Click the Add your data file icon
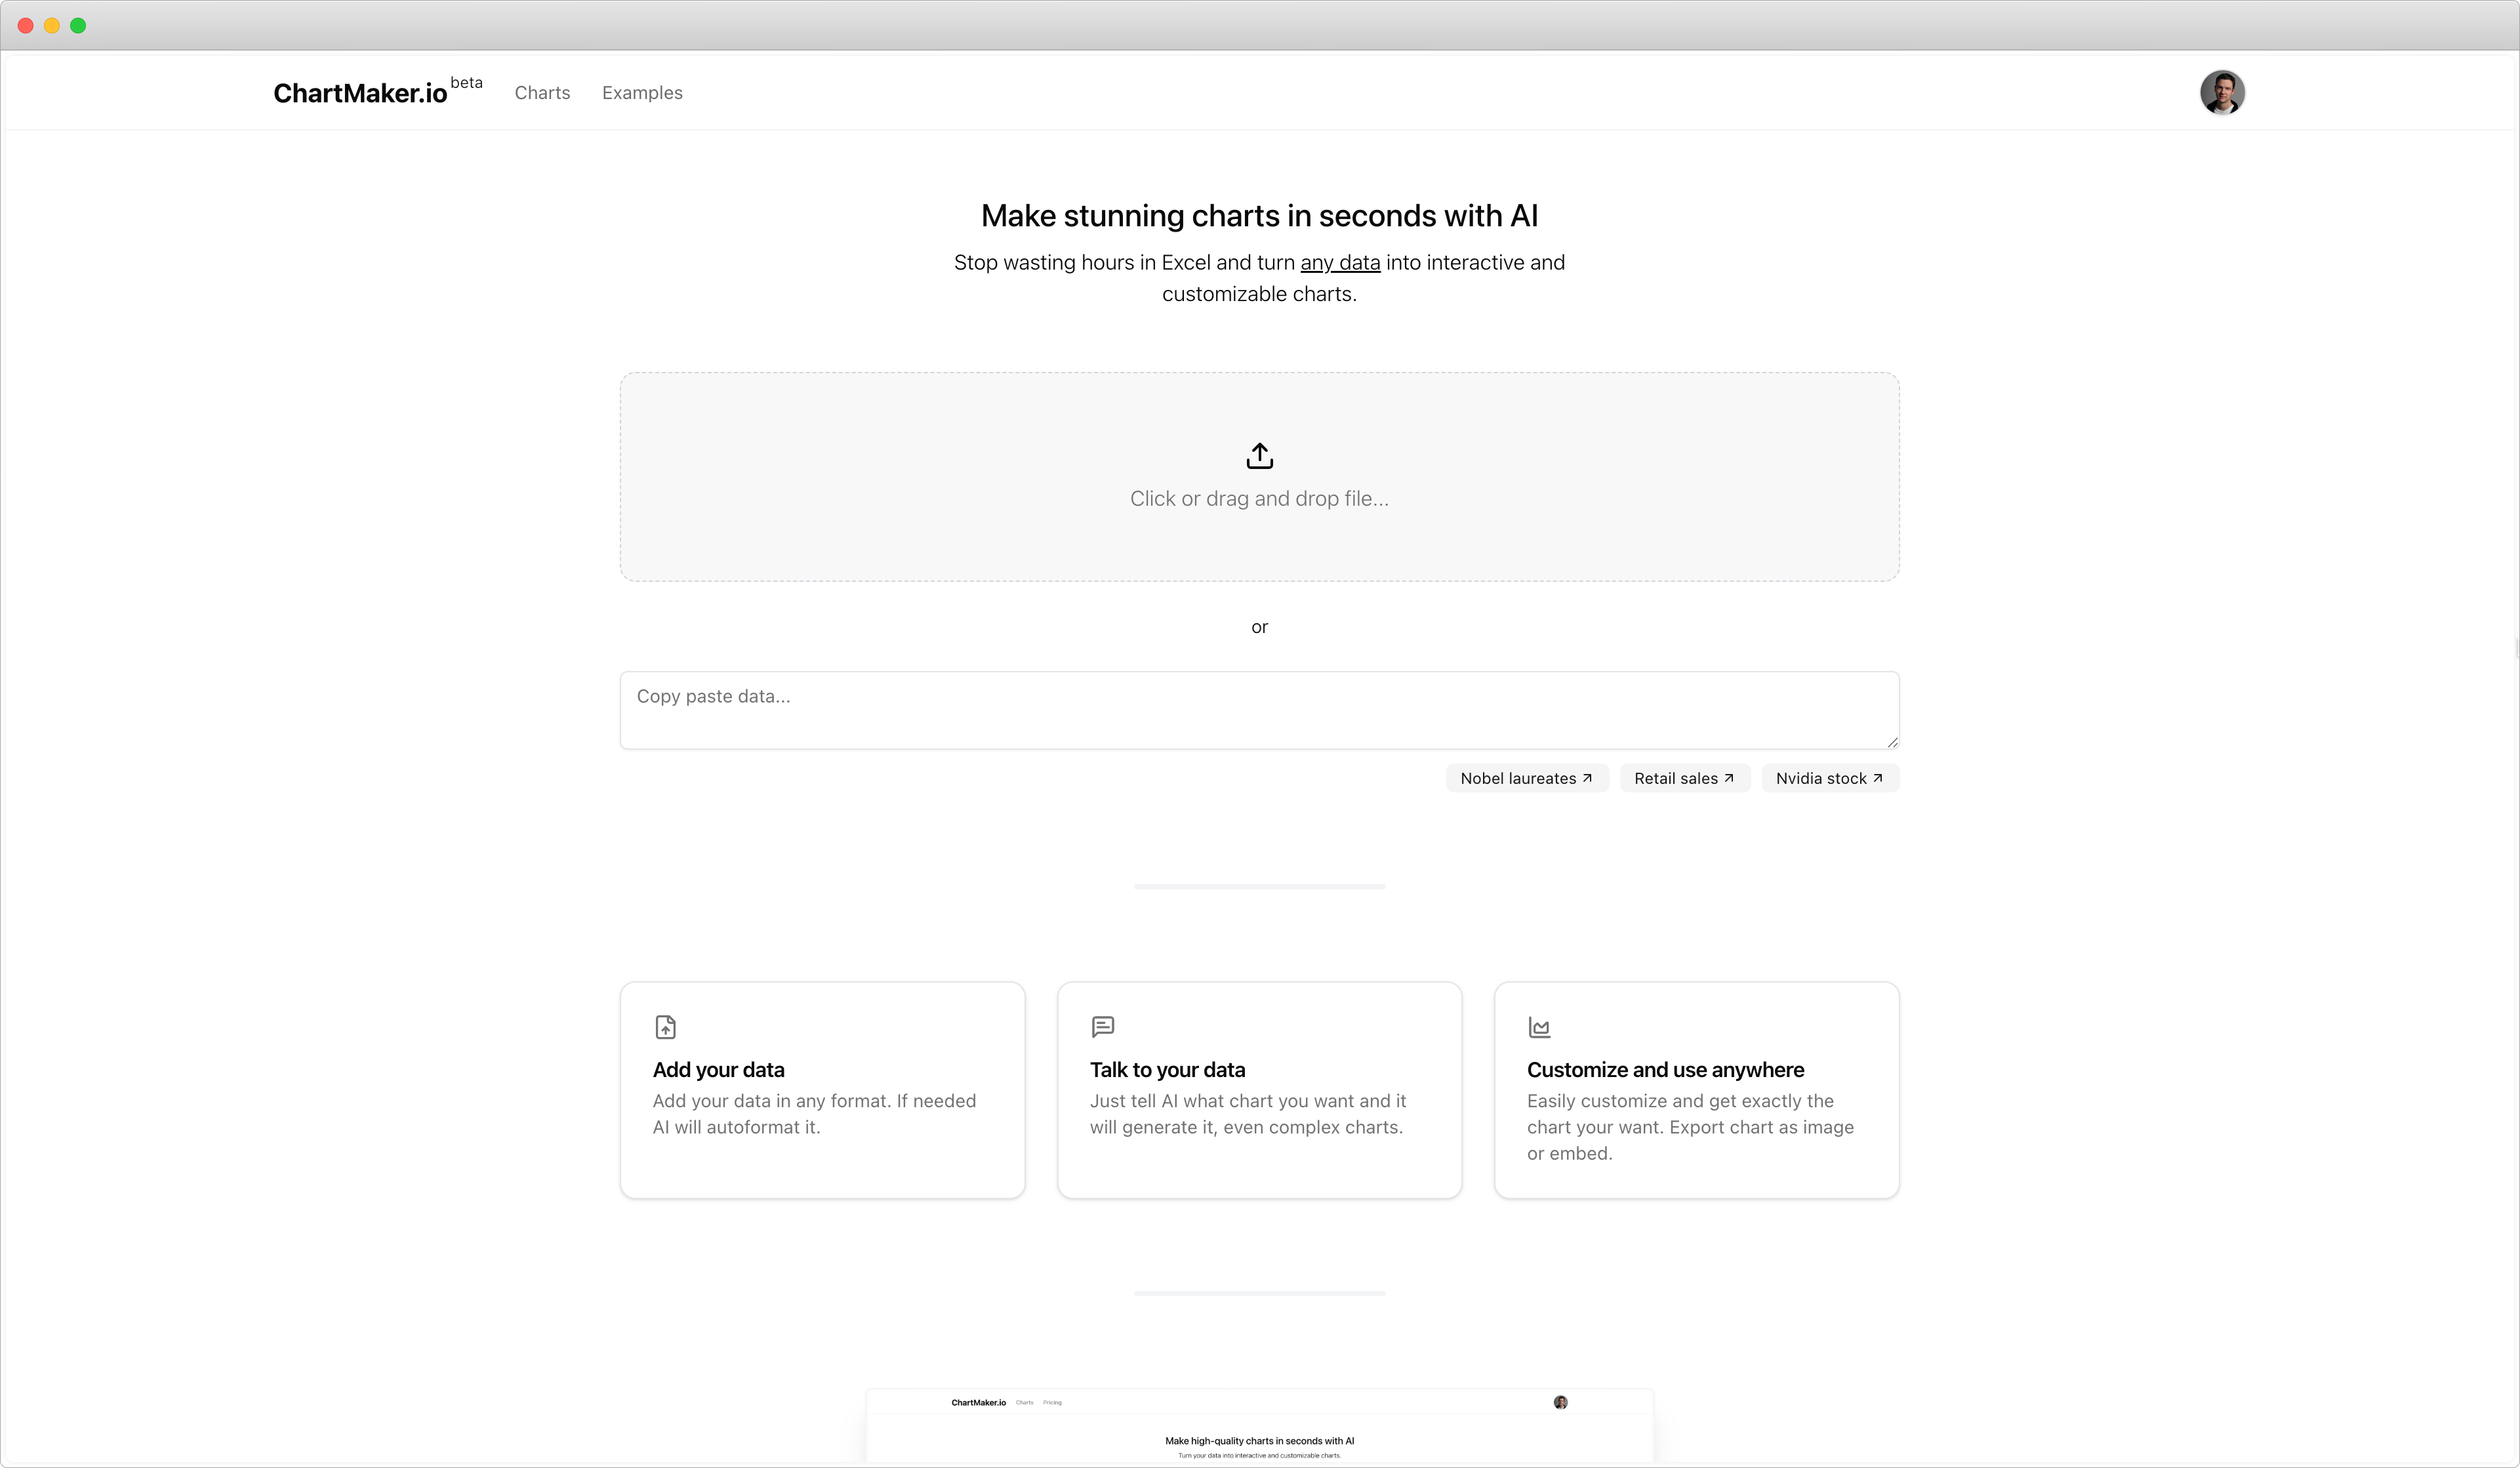This screenshot has width=2520, height=1468. pyautogui.click(x=665, y=1027)
